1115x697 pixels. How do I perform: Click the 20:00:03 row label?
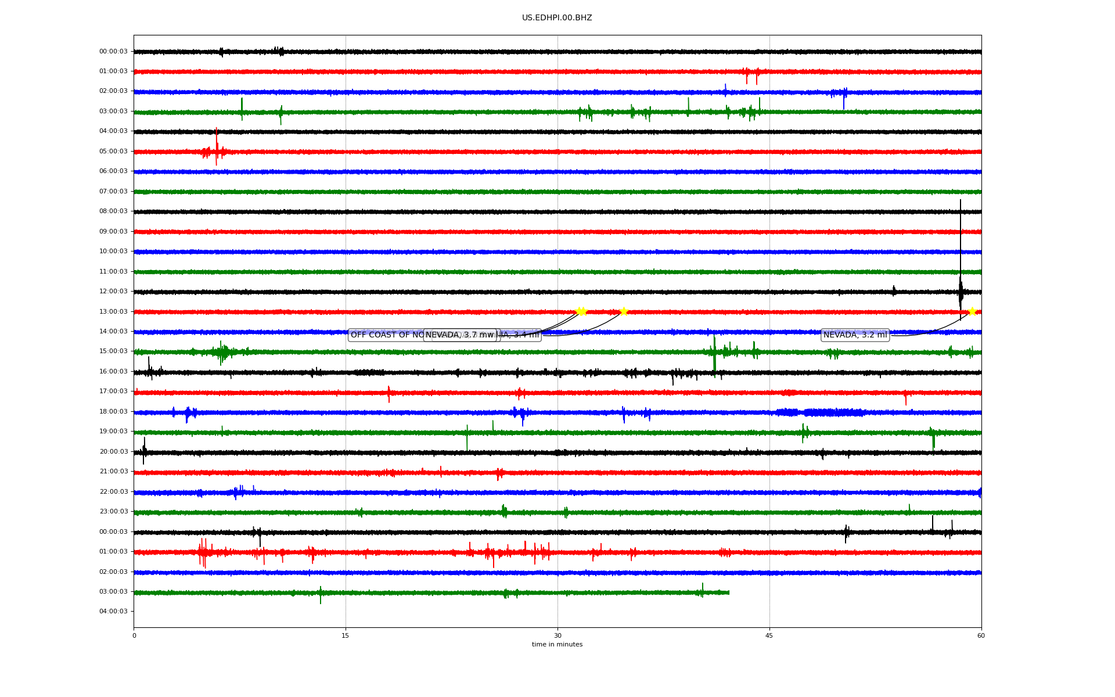tap(113, 452)
